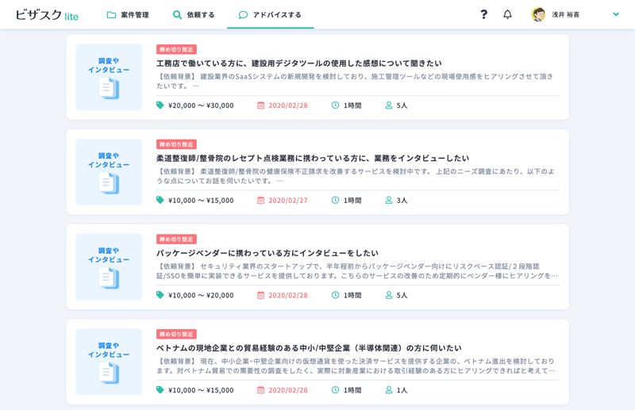Click the calendar icon in パッケージベンダー card

261,295
